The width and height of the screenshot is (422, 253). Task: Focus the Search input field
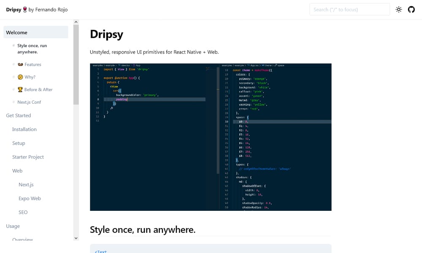pyautogui.click(x=349, y=9)
